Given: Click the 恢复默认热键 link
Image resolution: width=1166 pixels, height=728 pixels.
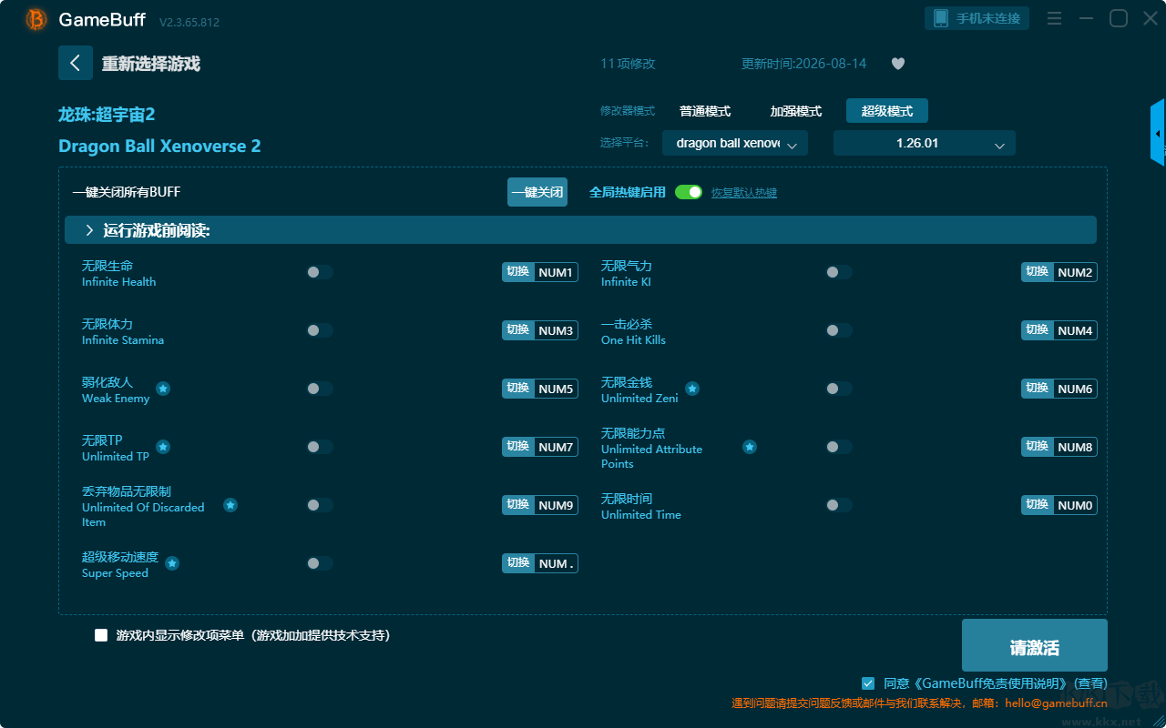Looking at the screenshot, I should tap(744, 193).
